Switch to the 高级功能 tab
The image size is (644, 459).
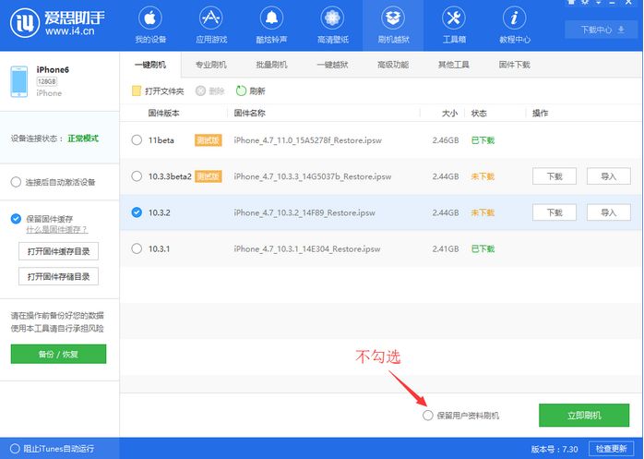393,65
